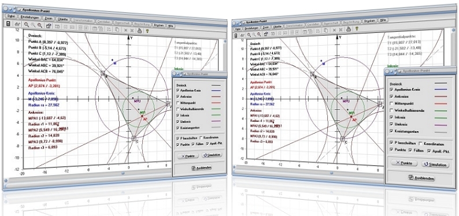Click first X delete icon in left window toolbar

coord(125,30)
